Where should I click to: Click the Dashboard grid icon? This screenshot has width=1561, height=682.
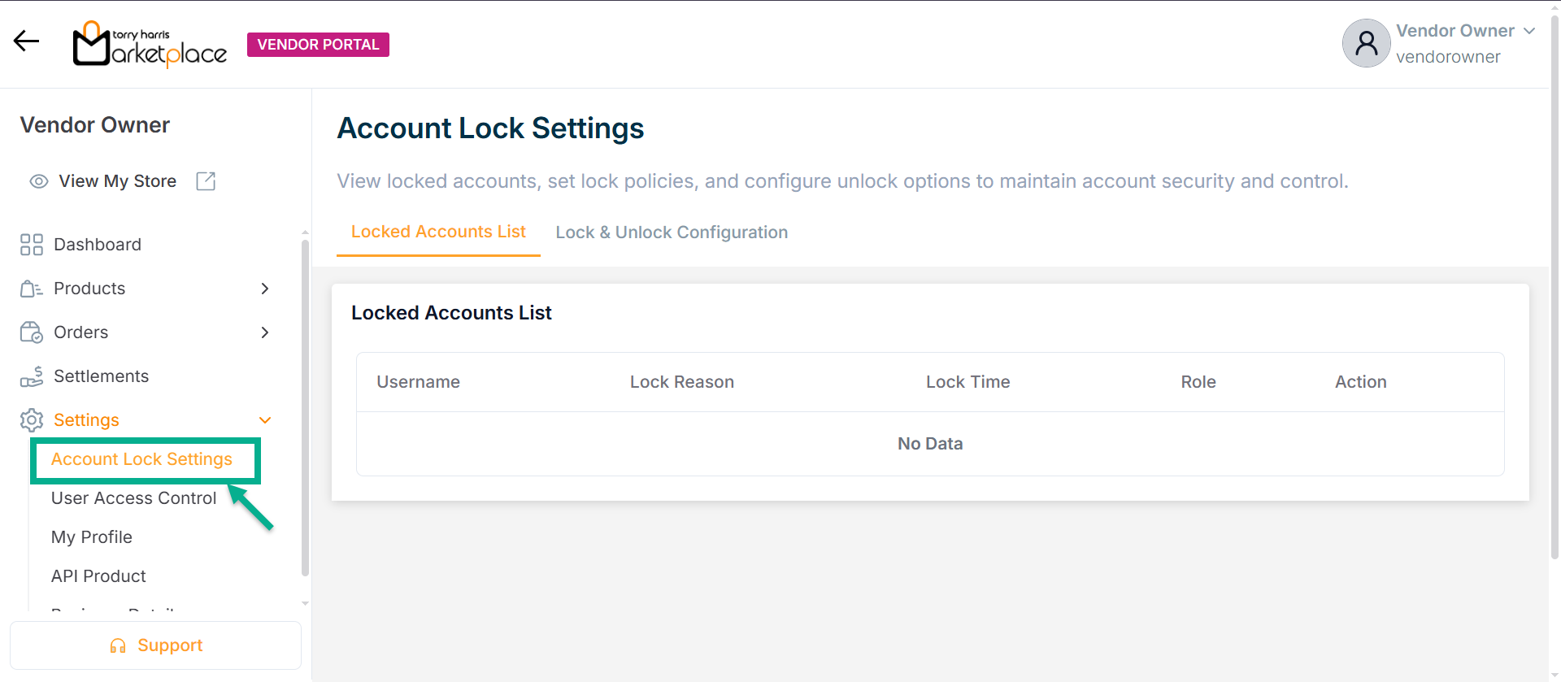[x=32, y=245]
